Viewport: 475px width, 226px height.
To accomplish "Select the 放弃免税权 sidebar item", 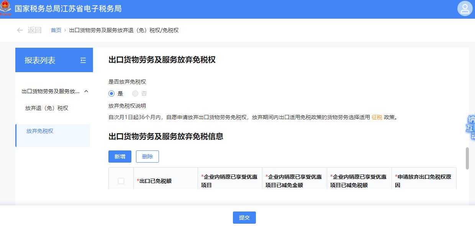I will [40, 131].
